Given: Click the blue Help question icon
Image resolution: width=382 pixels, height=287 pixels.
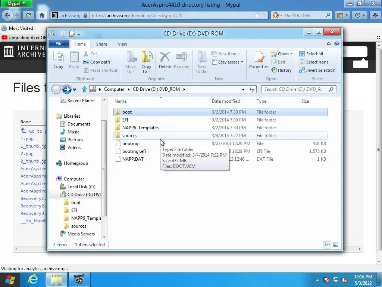Looking at the screenshot, I should tap(337, 44).
